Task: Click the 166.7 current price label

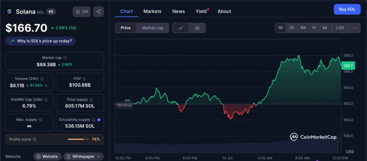Action: (x=348, y=66)
